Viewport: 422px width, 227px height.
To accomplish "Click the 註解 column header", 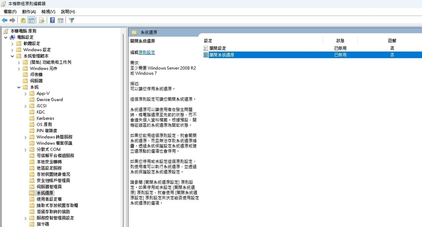I will coord(392,41).
